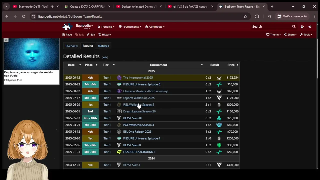Open the Talk page tab
320x180 pixels.
(79, 35)
